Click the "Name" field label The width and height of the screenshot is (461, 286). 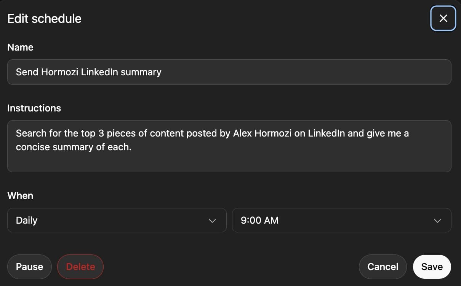(x=20, y=48)
